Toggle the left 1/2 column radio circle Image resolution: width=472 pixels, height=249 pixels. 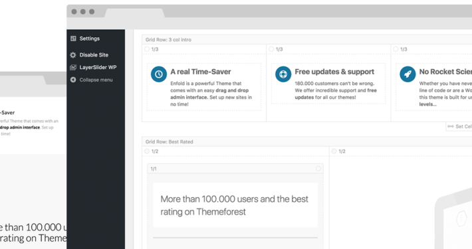(x=147, y=151)
